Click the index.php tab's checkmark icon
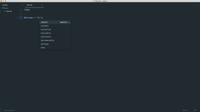200x112 pixels. point(42,5)
